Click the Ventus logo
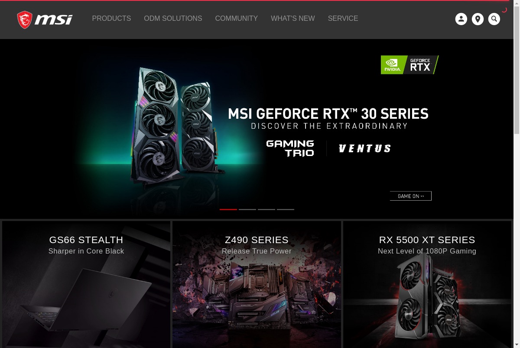 click(364, 149)
